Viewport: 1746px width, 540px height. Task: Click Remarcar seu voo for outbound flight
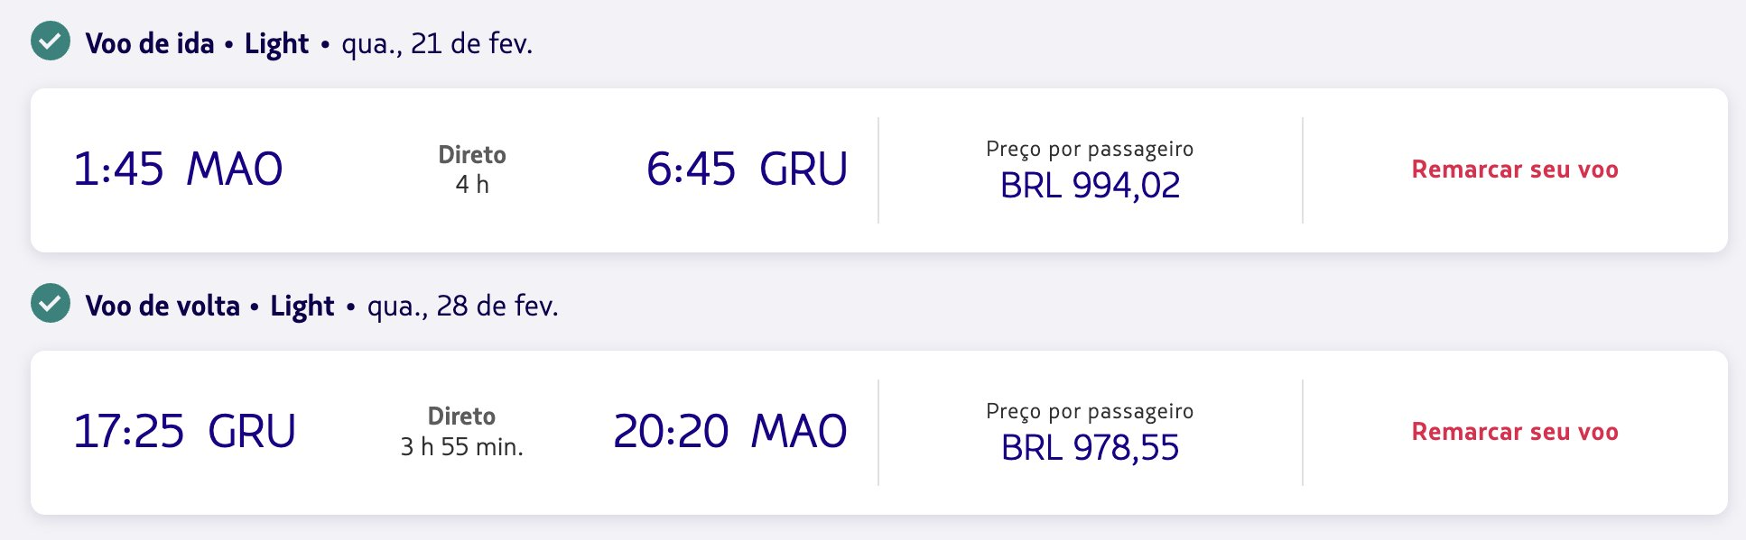(x=1515, y=169)
